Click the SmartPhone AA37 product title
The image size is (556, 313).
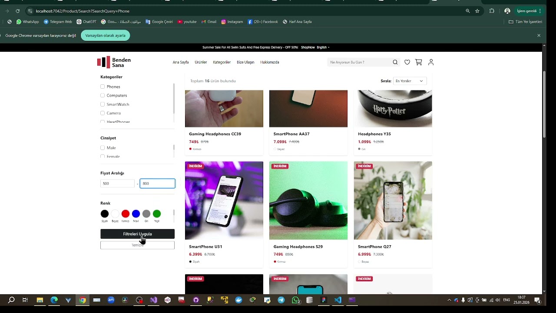(291, 134)
